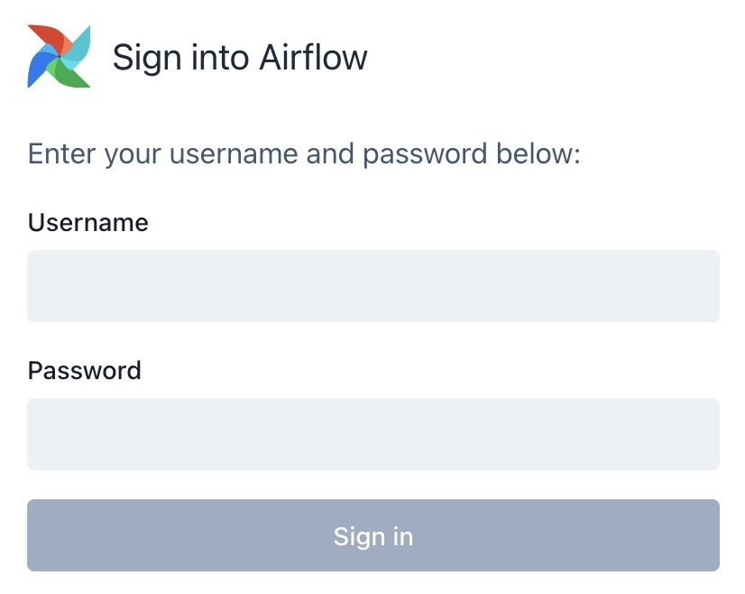Click the "Sign into Airflow" heading
The width and height of the screenshot is (745, 594).
240,58
